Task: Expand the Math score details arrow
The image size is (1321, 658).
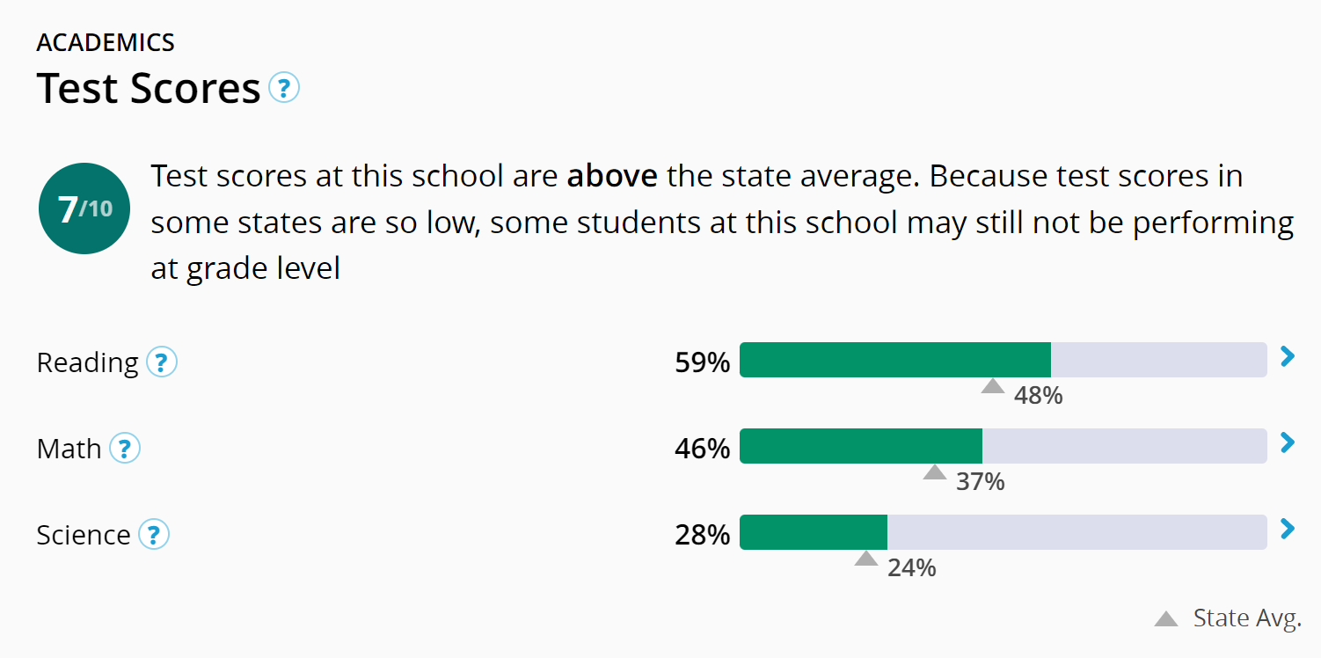Action: coord(1288,442)
